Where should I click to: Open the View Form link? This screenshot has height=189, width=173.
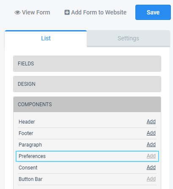(32, 12)
